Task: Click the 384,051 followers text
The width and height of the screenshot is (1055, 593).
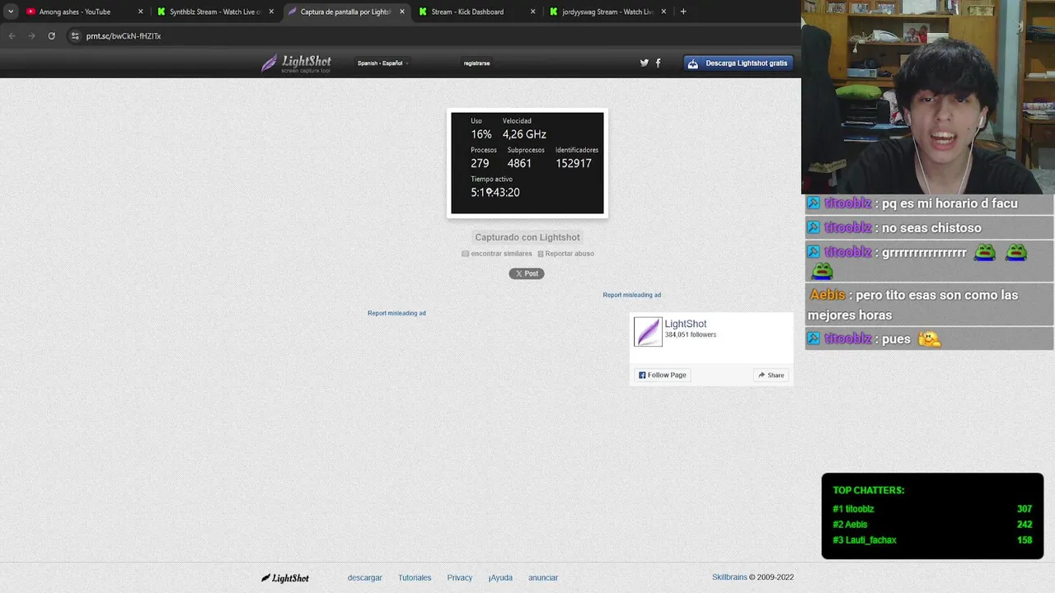Action: tap(691, 335)
